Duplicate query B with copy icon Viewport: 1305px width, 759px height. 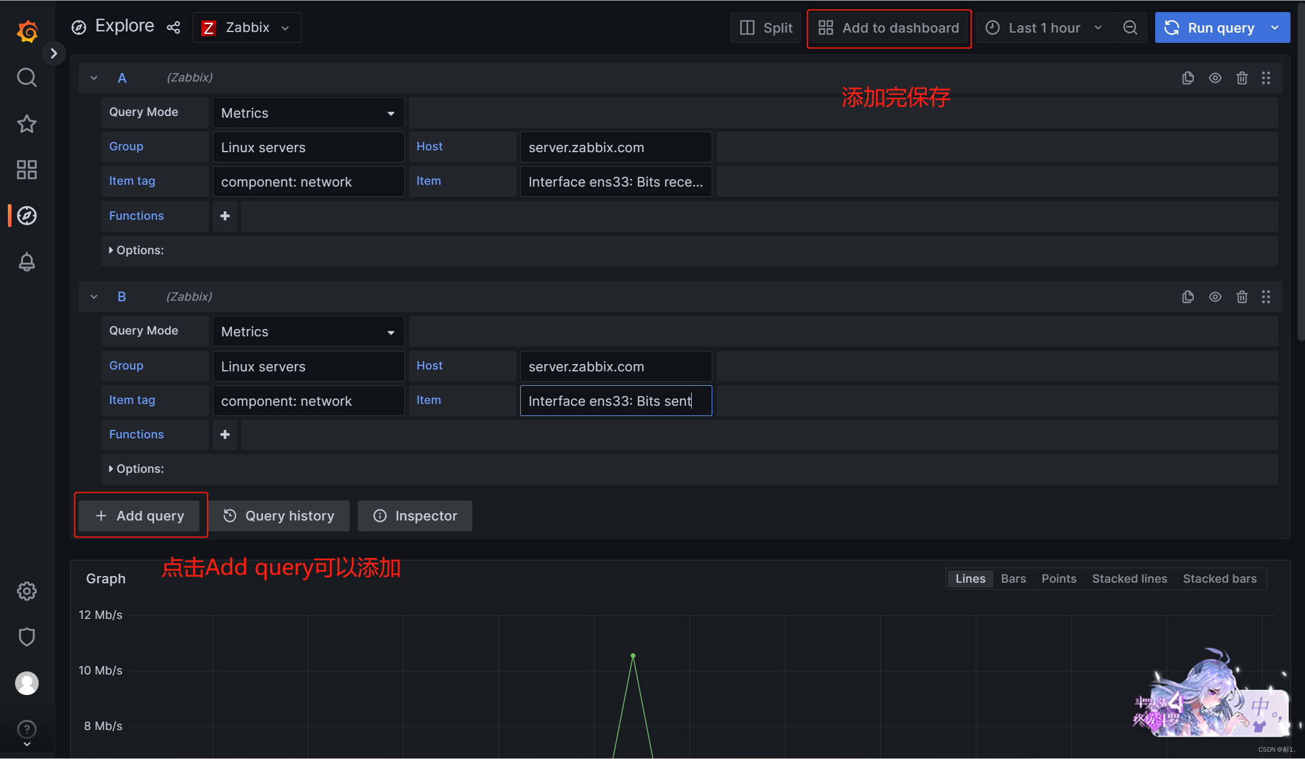point(1188,296)
